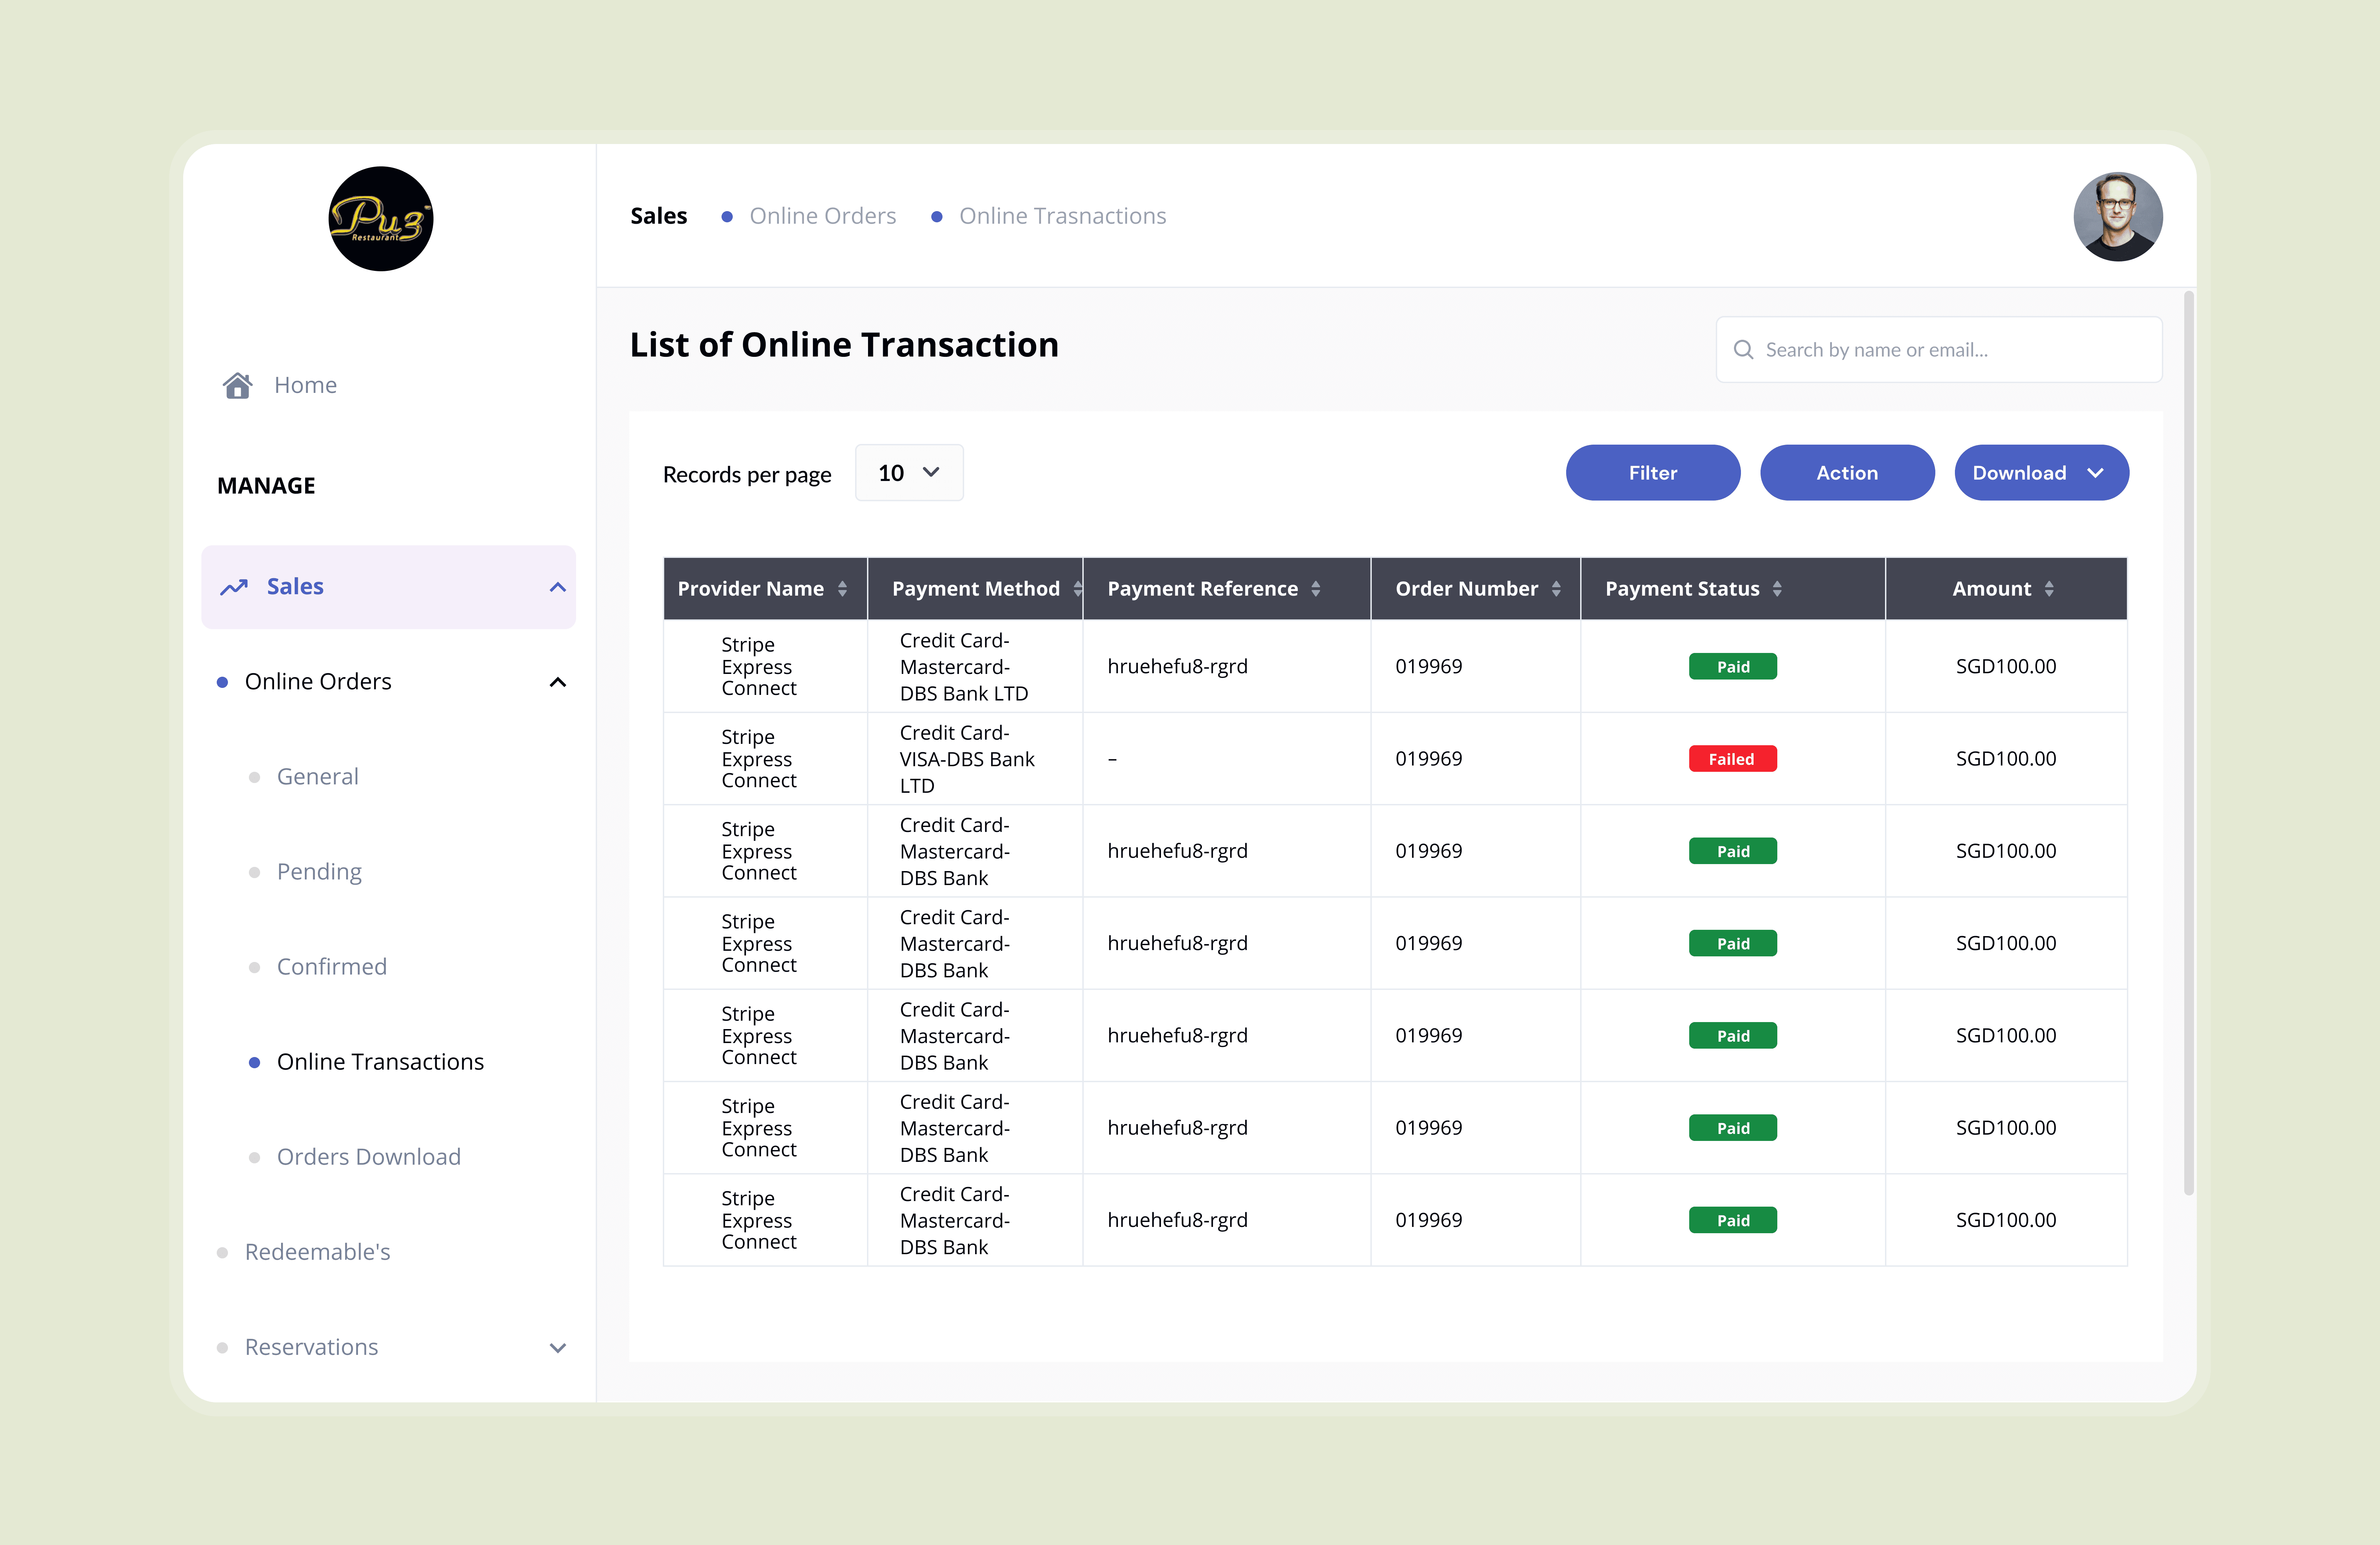The width and height of the screenshot is (2380, 1545).
Task: Click the Home house icon
Action: coord(237,385)
